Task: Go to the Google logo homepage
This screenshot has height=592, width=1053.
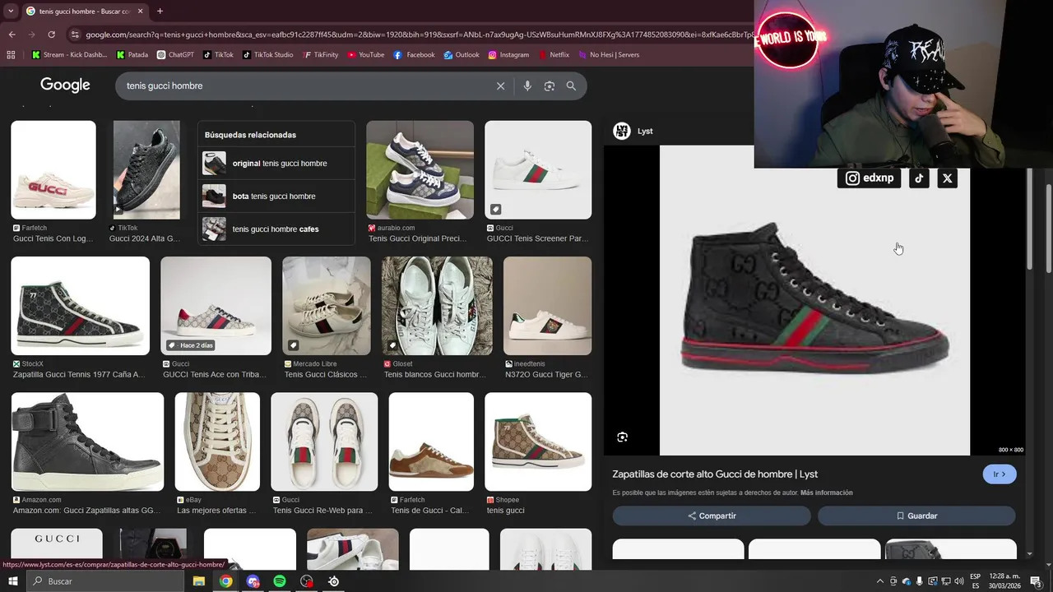Action: pos(65,86)
